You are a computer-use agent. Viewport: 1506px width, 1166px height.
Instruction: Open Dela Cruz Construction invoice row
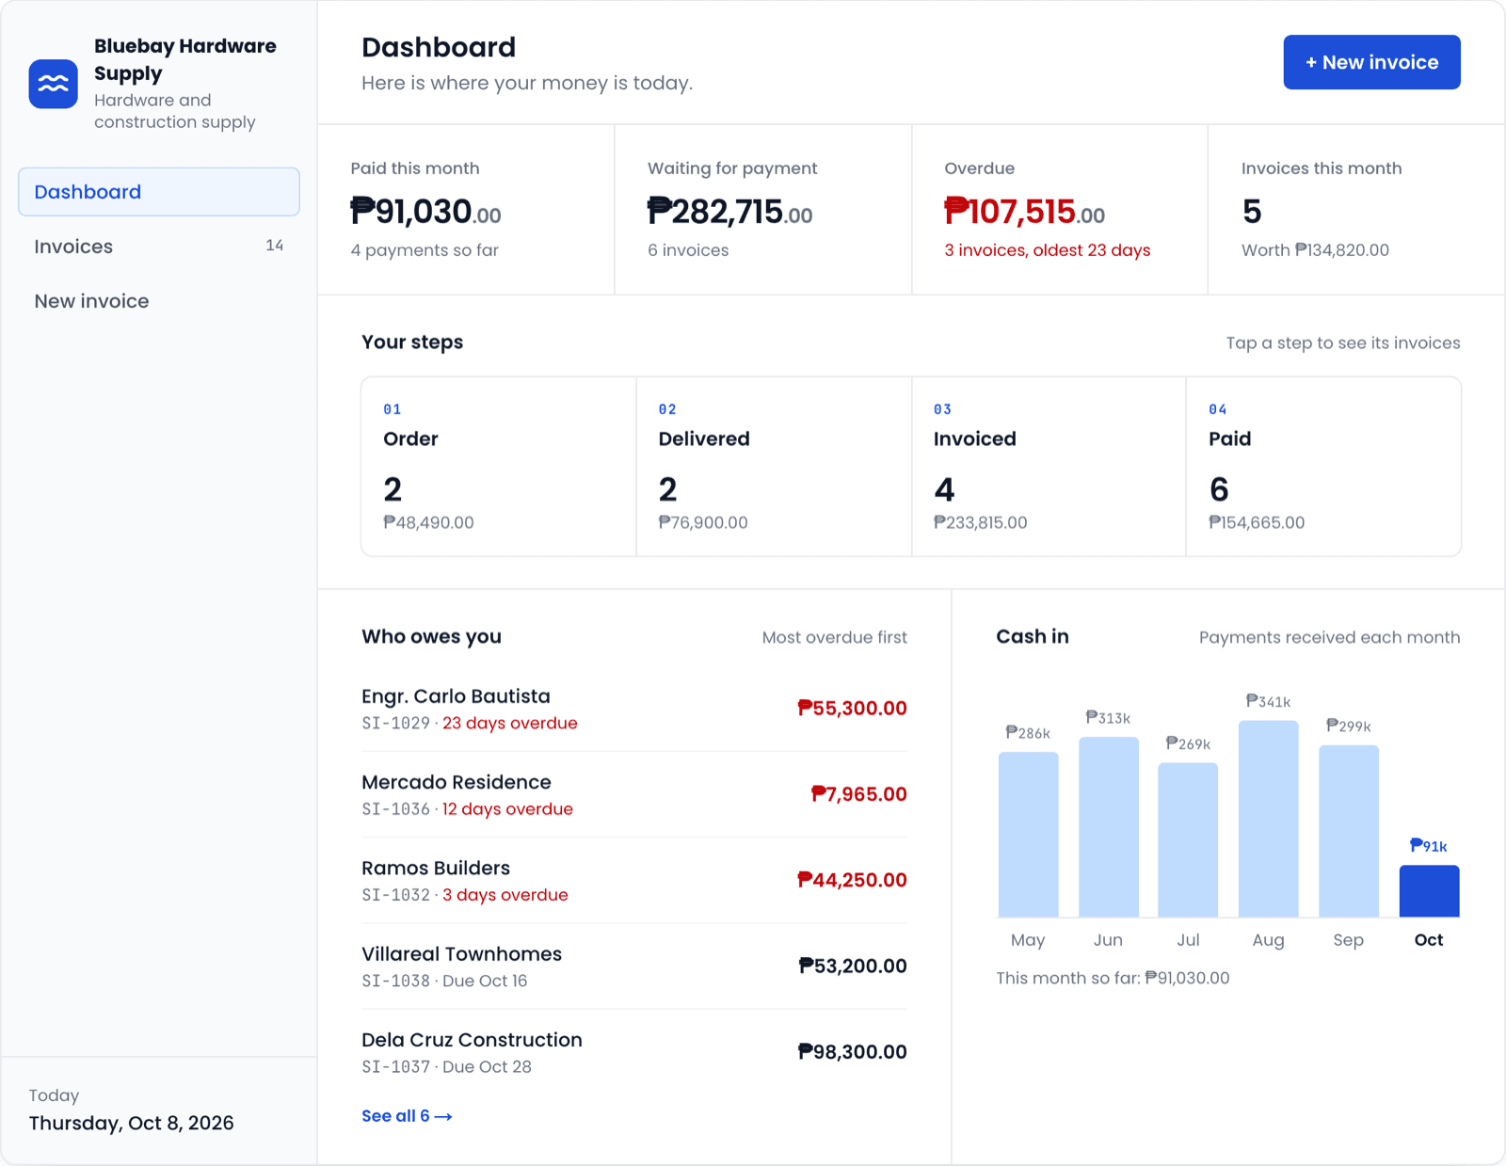[x=634, y=1052]
